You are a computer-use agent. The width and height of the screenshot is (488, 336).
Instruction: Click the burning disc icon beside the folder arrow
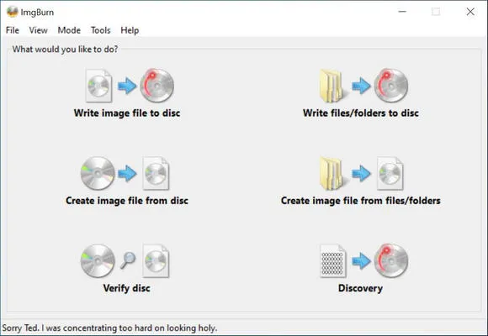[391, 86]
